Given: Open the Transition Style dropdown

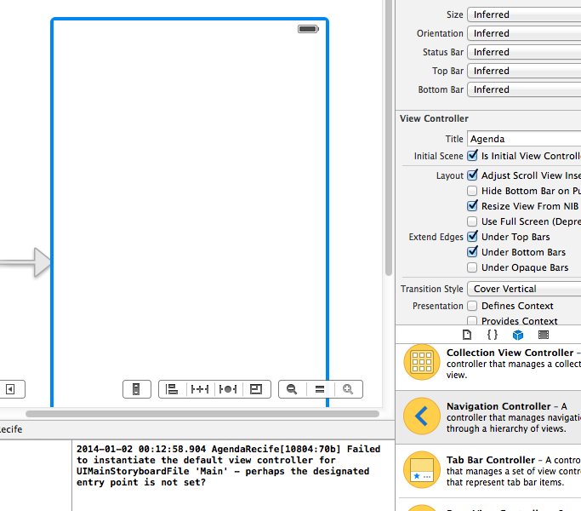Looking at the screenshot, I should 524,289.
